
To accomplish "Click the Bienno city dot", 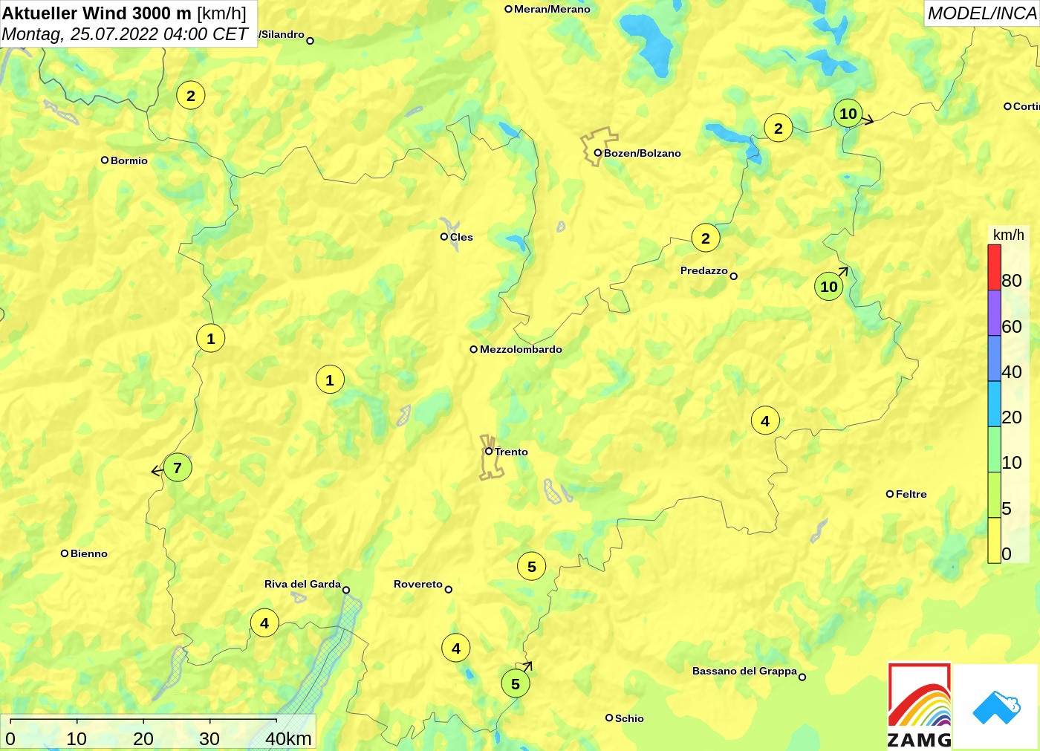I will coord(65,553).
